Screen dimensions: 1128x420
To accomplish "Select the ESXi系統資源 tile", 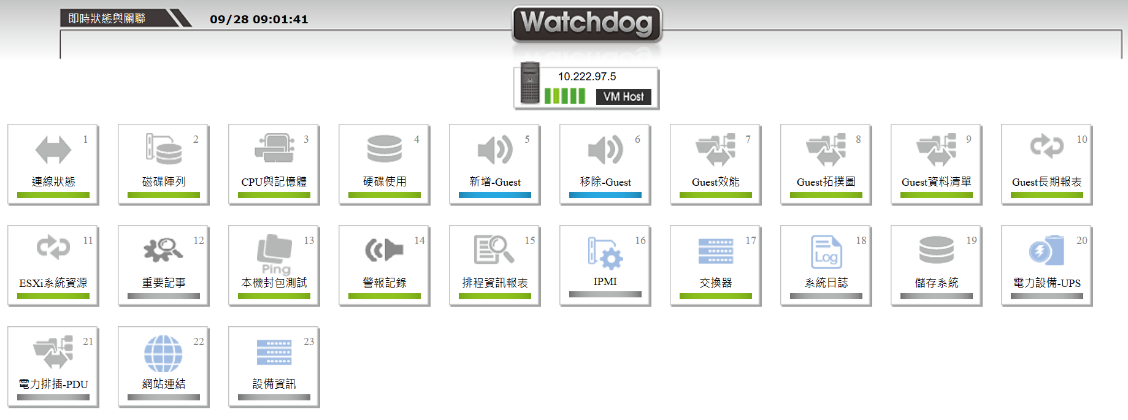I will tap(53, 265).
